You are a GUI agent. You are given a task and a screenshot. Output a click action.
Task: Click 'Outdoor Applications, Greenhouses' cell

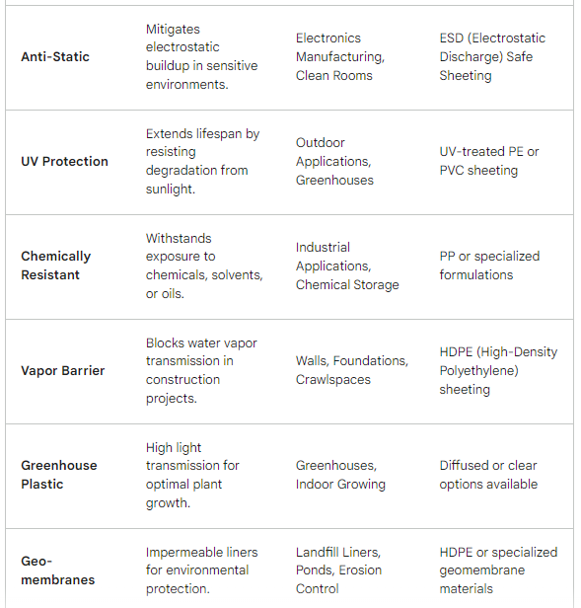pos(334,161)
